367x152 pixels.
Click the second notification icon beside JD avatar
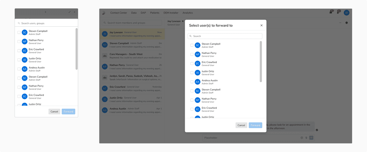[338, 12]
